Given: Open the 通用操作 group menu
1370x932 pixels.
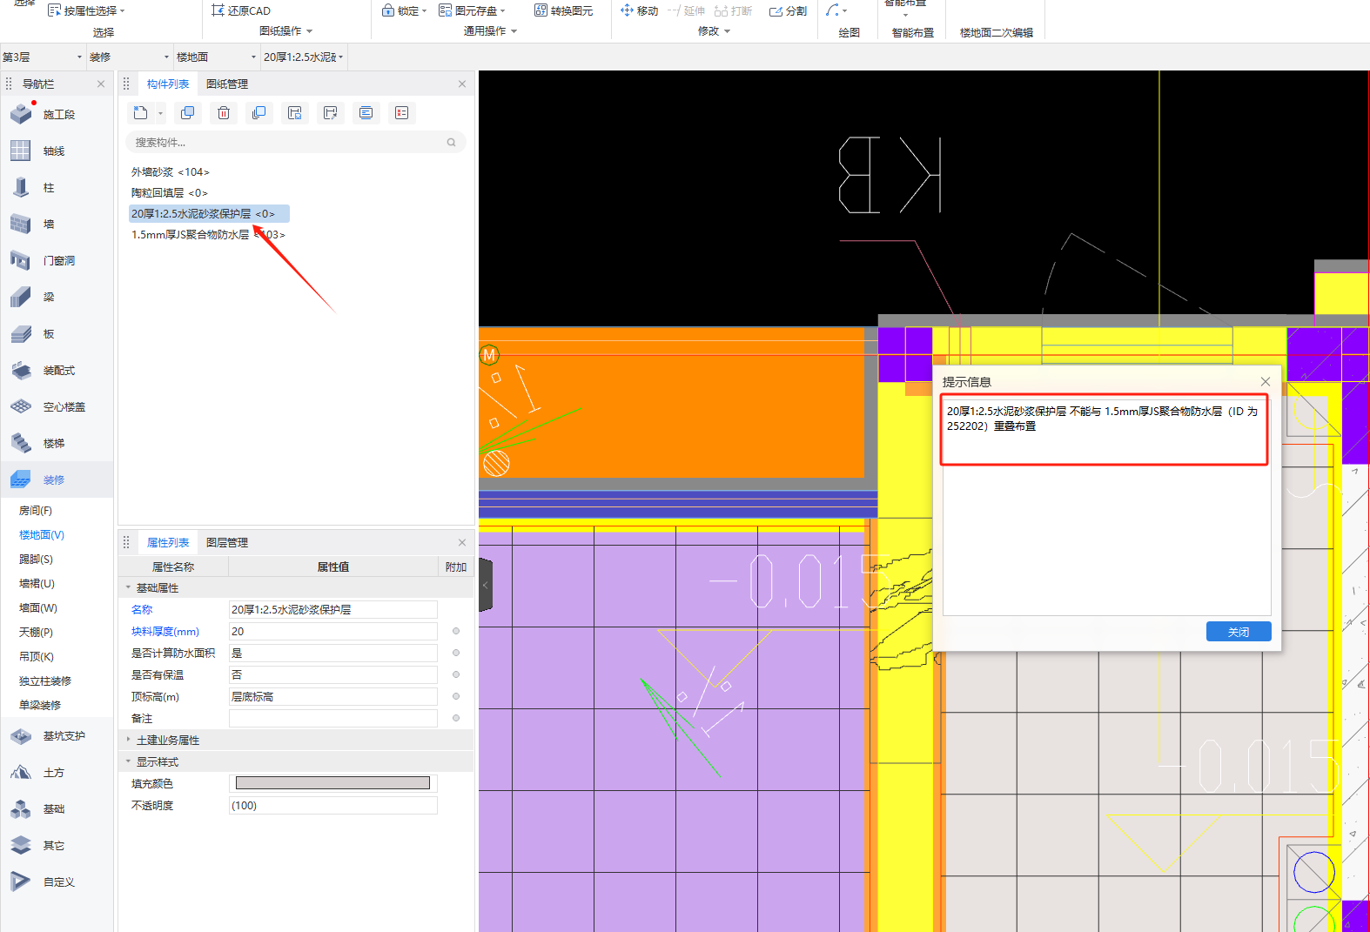Looking at the screenshot, I should coord(490,31).
